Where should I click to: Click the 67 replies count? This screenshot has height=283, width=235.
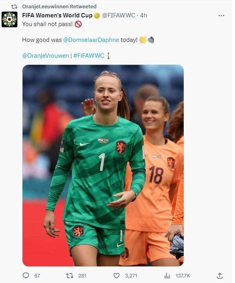[x=37, y=275]
